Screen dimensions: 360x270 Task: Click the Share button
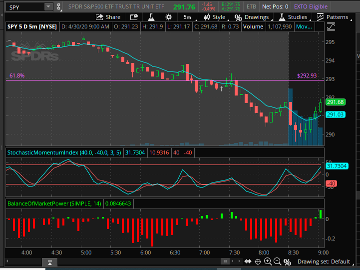click(108, 17)
